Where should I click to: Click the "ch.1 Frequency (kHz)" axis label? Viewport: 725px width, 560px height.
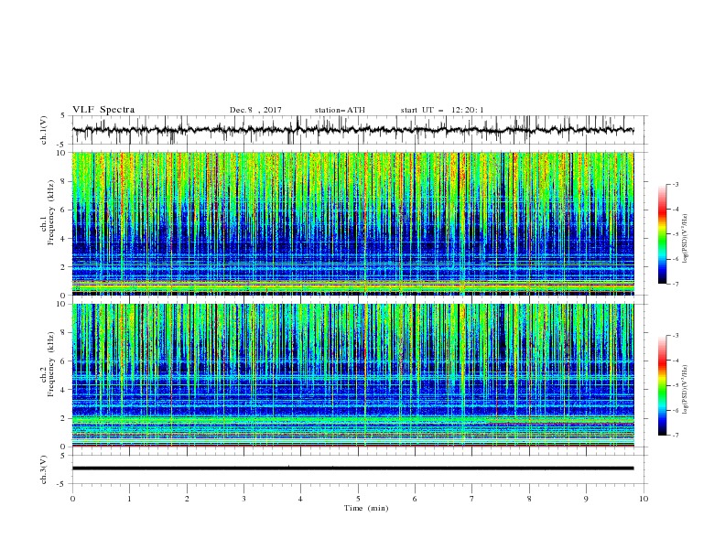(x=48, y=212)
